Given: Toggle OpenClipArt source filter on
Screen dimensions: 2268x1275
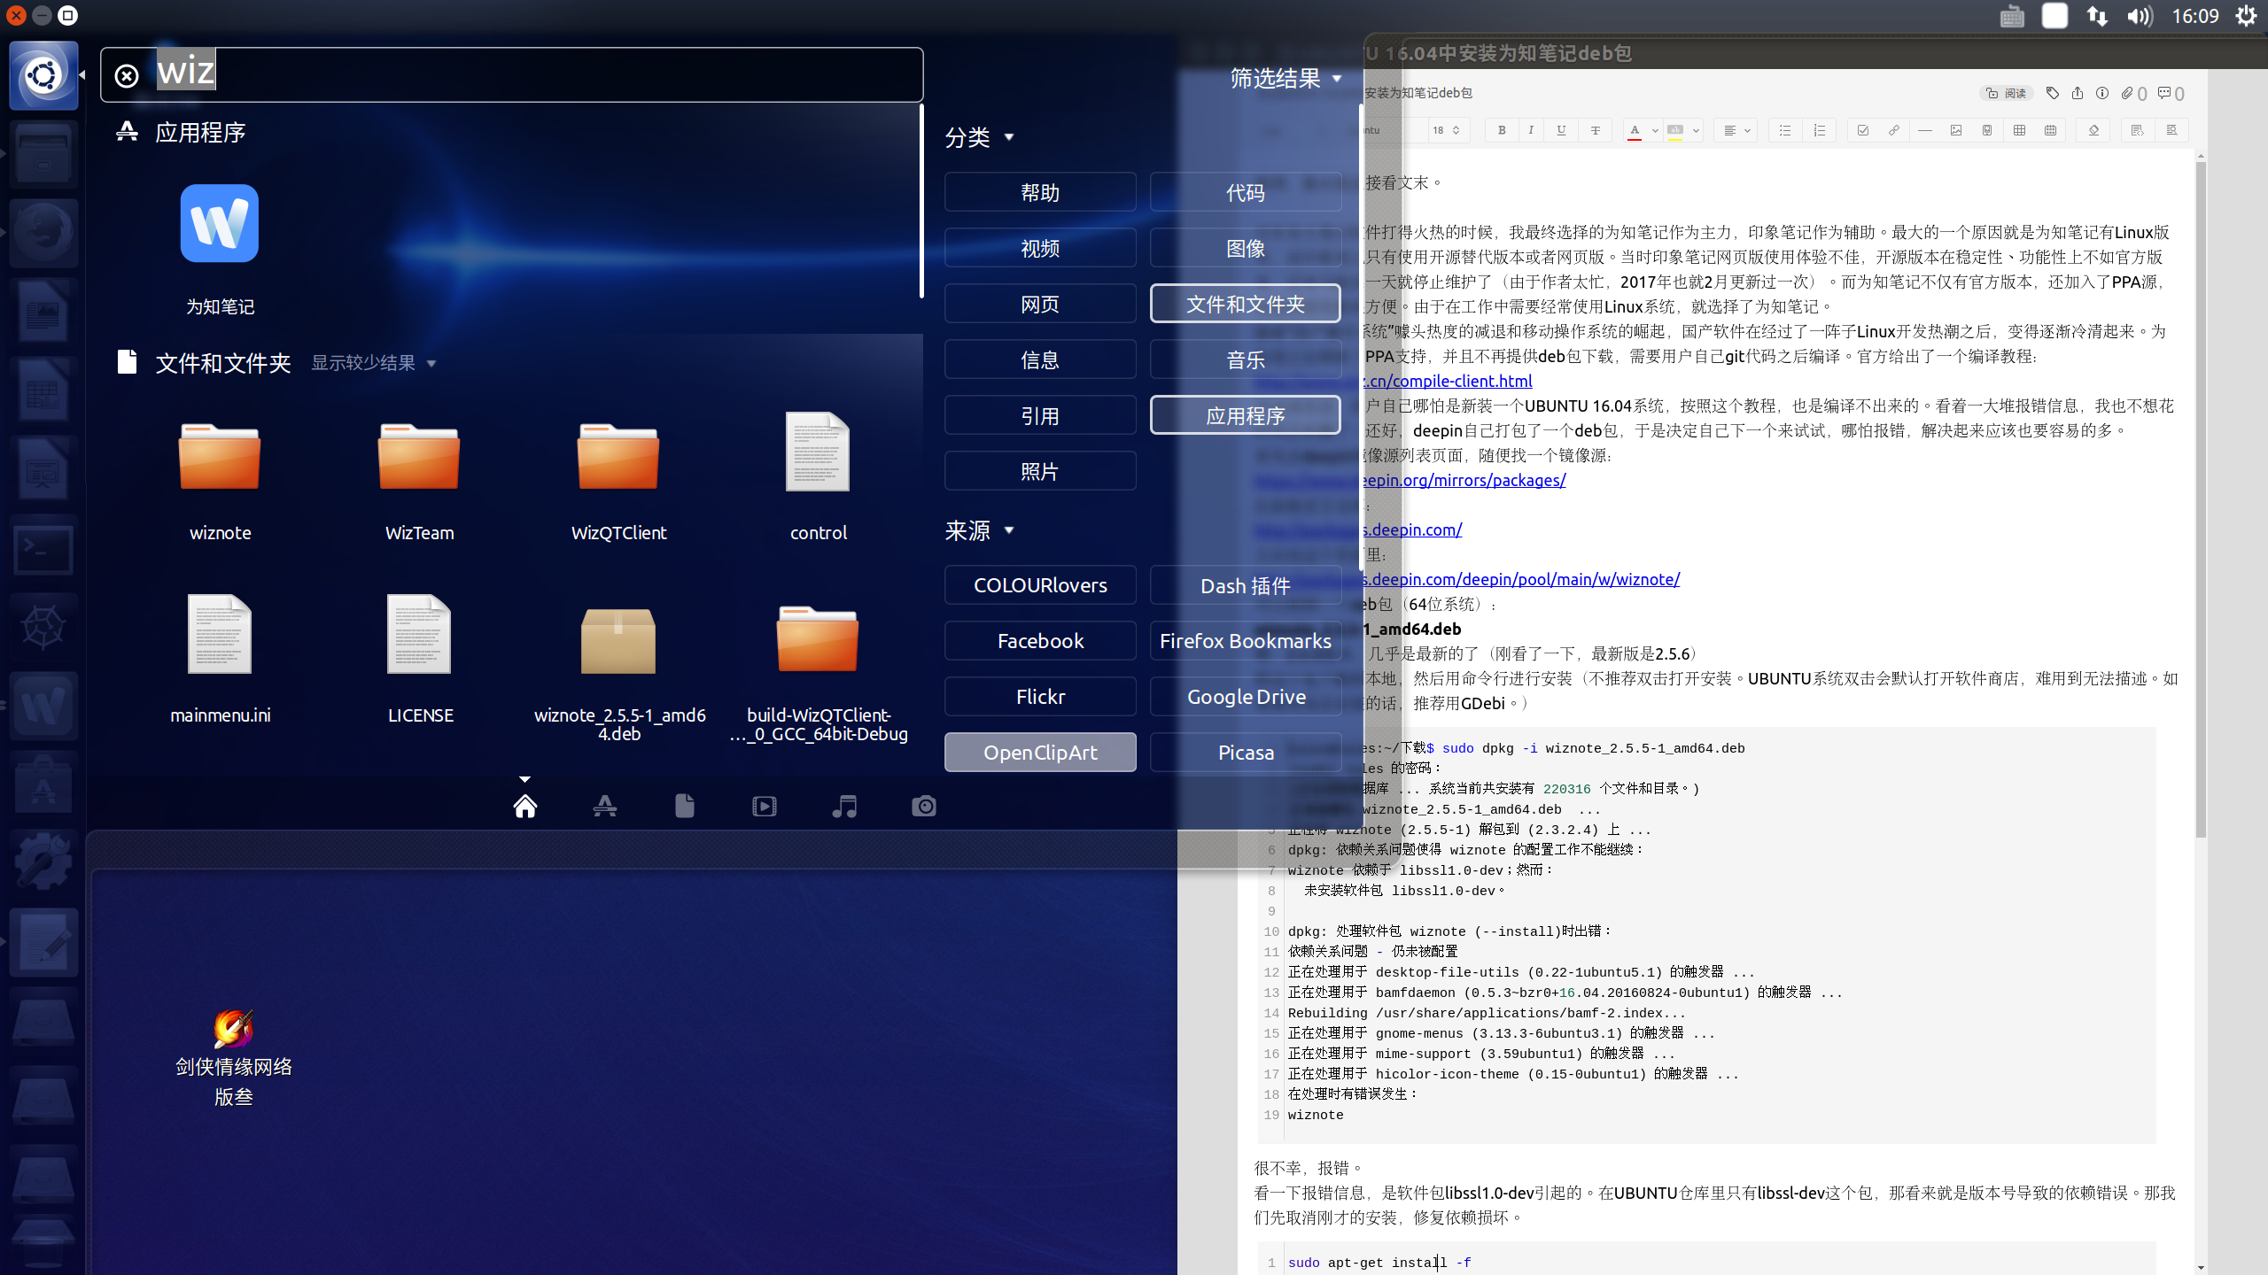Looking at the screenshot, I should click(1039, 750).
